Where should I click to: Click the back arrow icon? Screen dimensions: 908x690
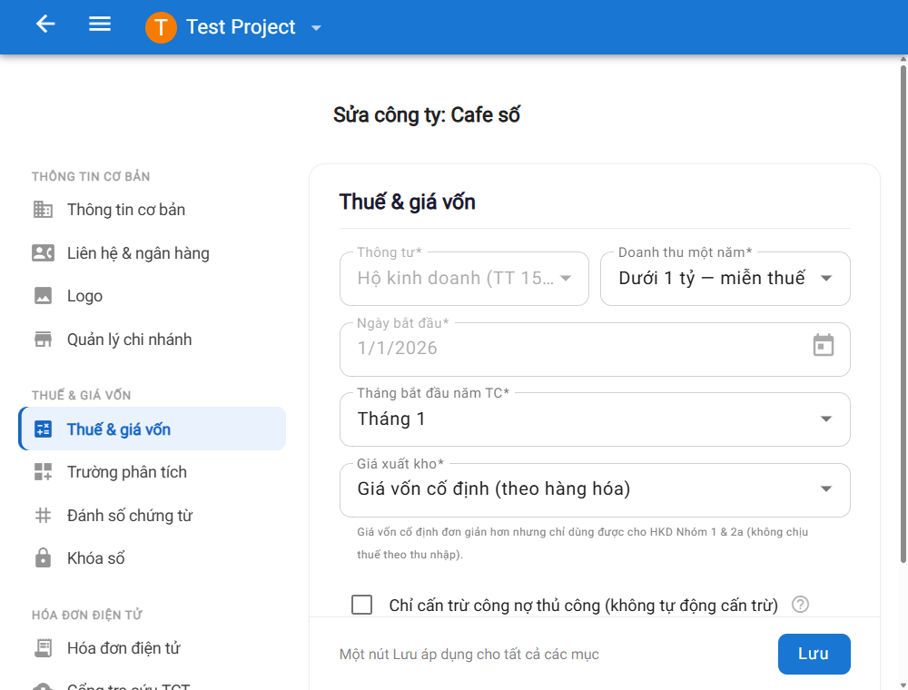coord(45,25)
